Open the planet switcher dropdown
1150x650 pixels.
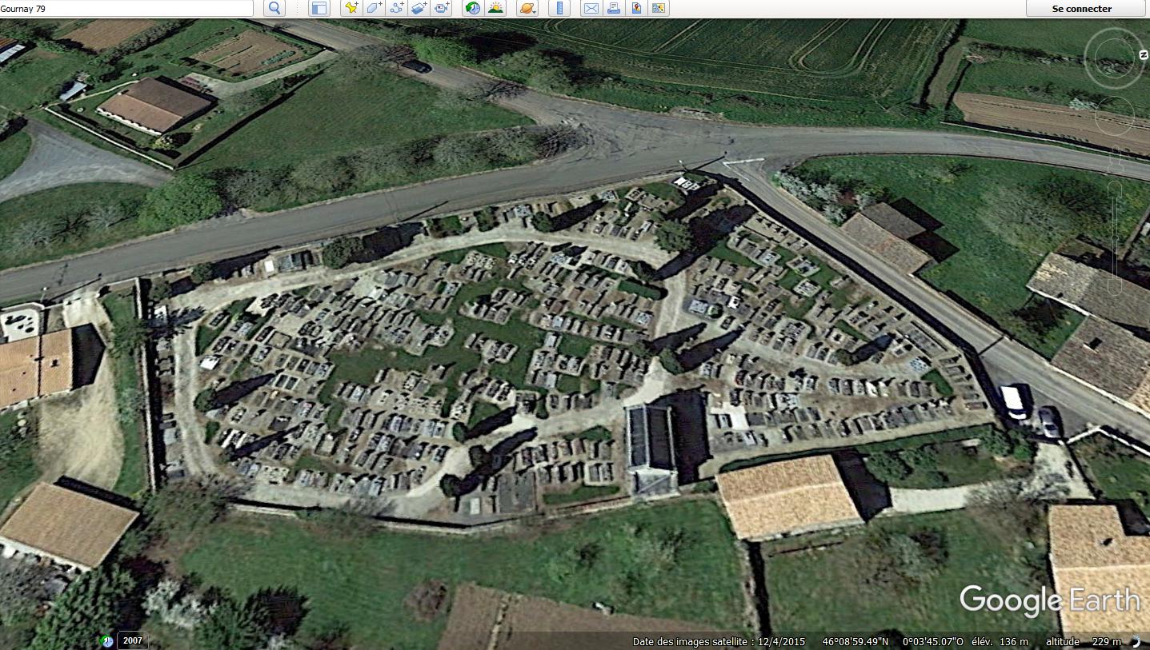[x=528, y=9]
